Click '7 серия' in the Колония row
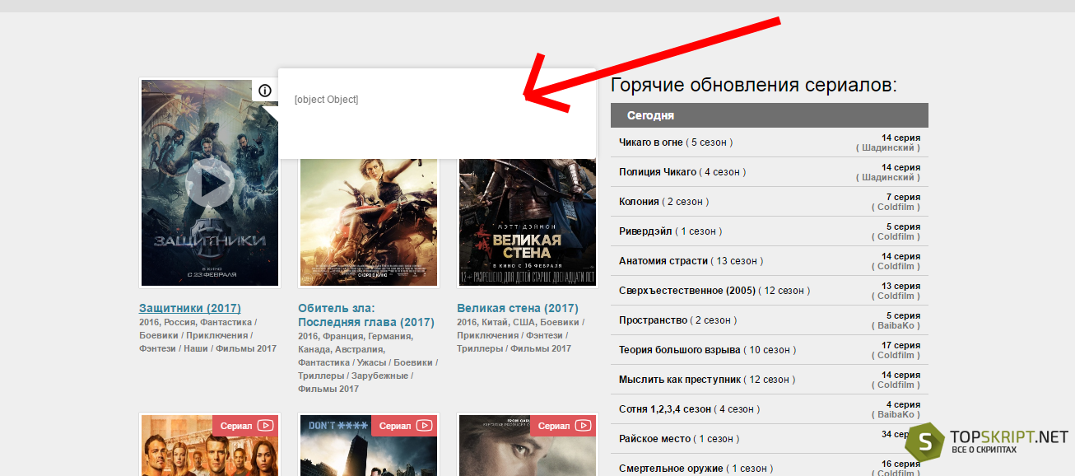Screen dimensions: 1075x476 [x=903, y=197]
